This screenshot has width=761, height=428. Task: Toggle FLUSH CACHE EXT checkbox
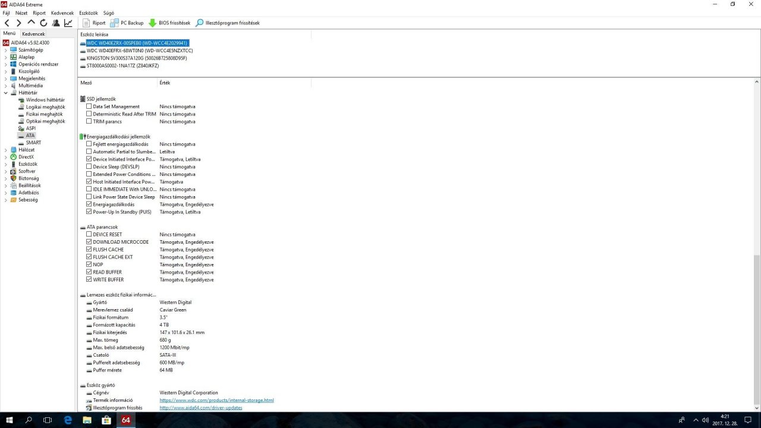(89, 257)
